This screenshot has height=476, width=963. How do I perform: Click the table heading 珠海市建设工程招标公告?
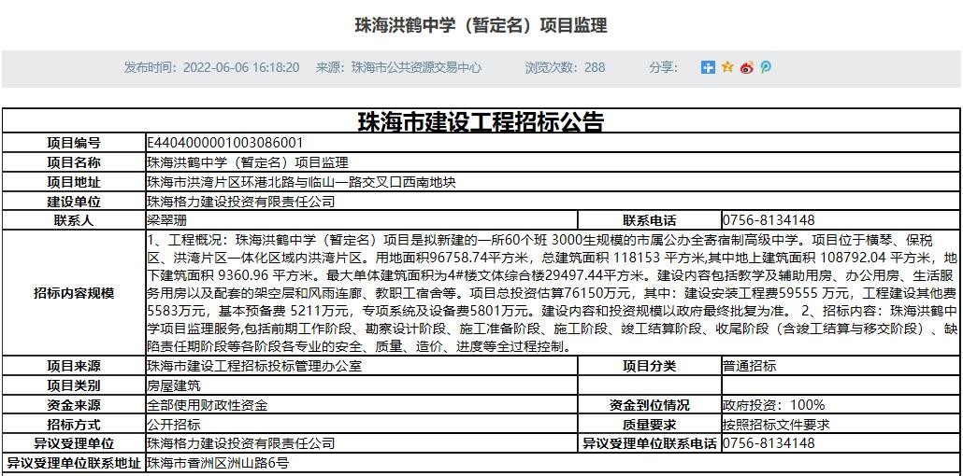pos(481,122)
